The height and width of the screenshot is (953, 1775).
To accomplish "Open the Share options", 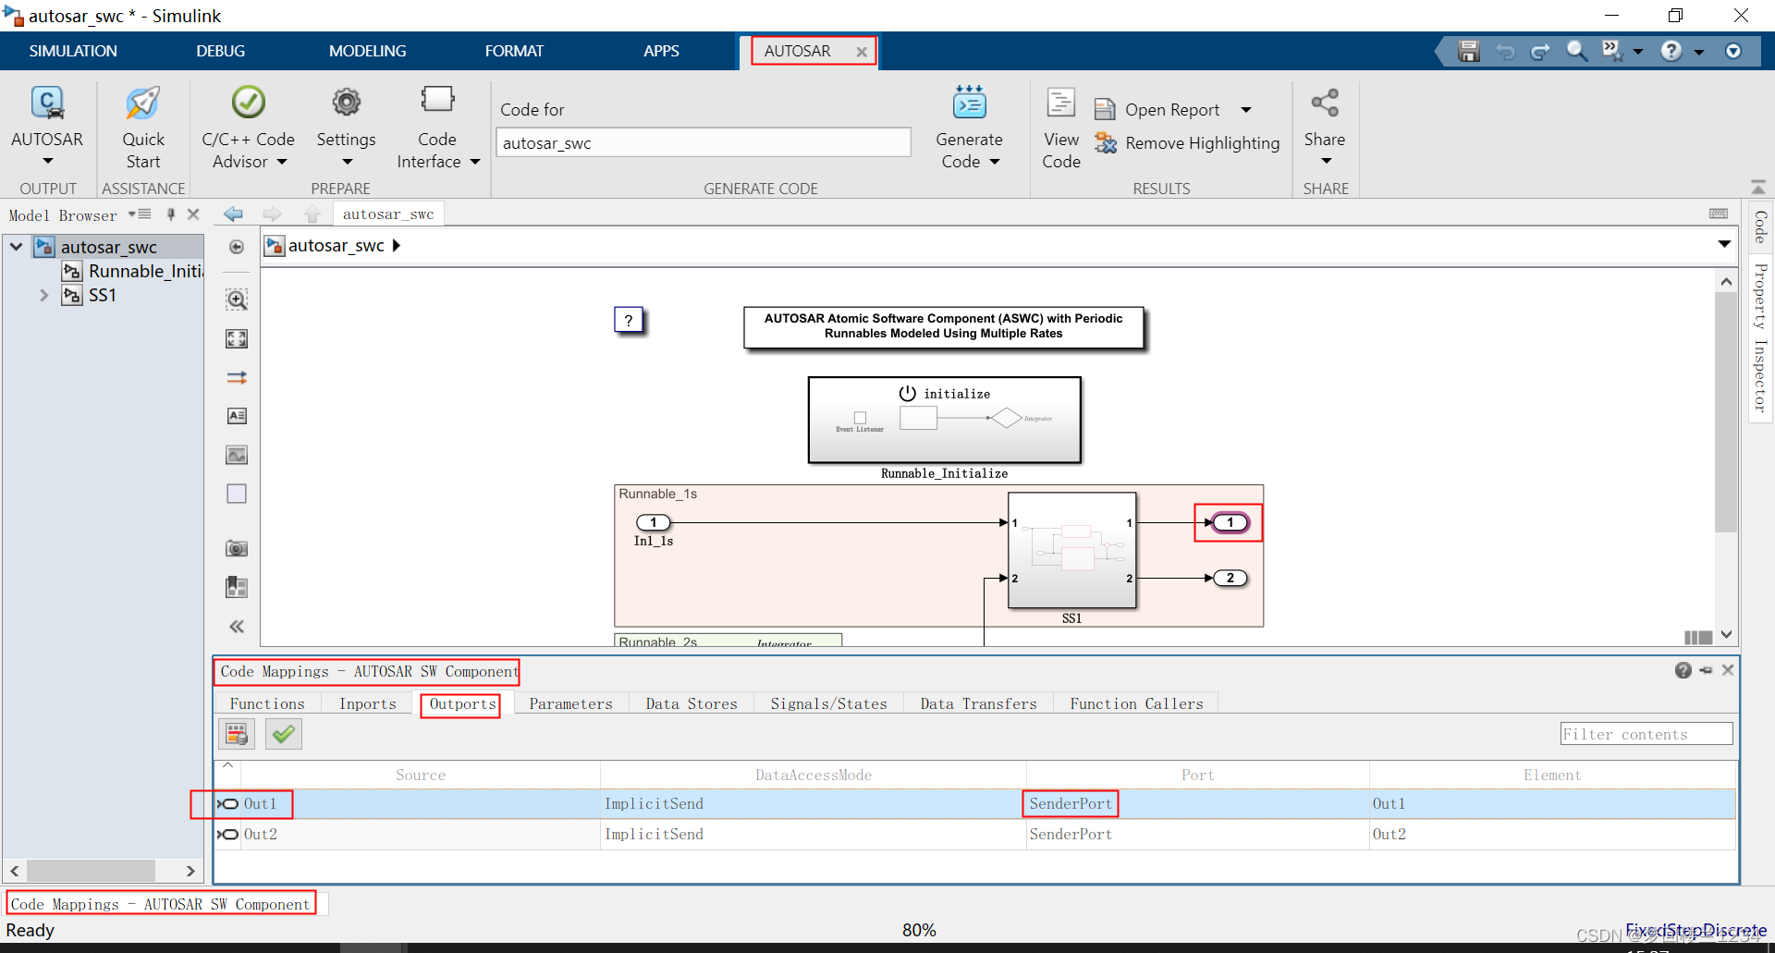I will pos(1325,125).
